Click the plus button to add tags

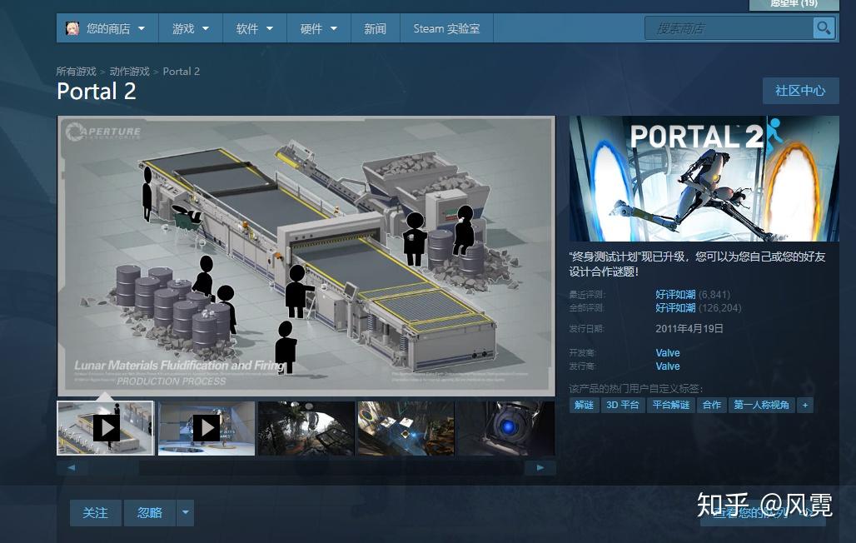[x=804, y=406]
